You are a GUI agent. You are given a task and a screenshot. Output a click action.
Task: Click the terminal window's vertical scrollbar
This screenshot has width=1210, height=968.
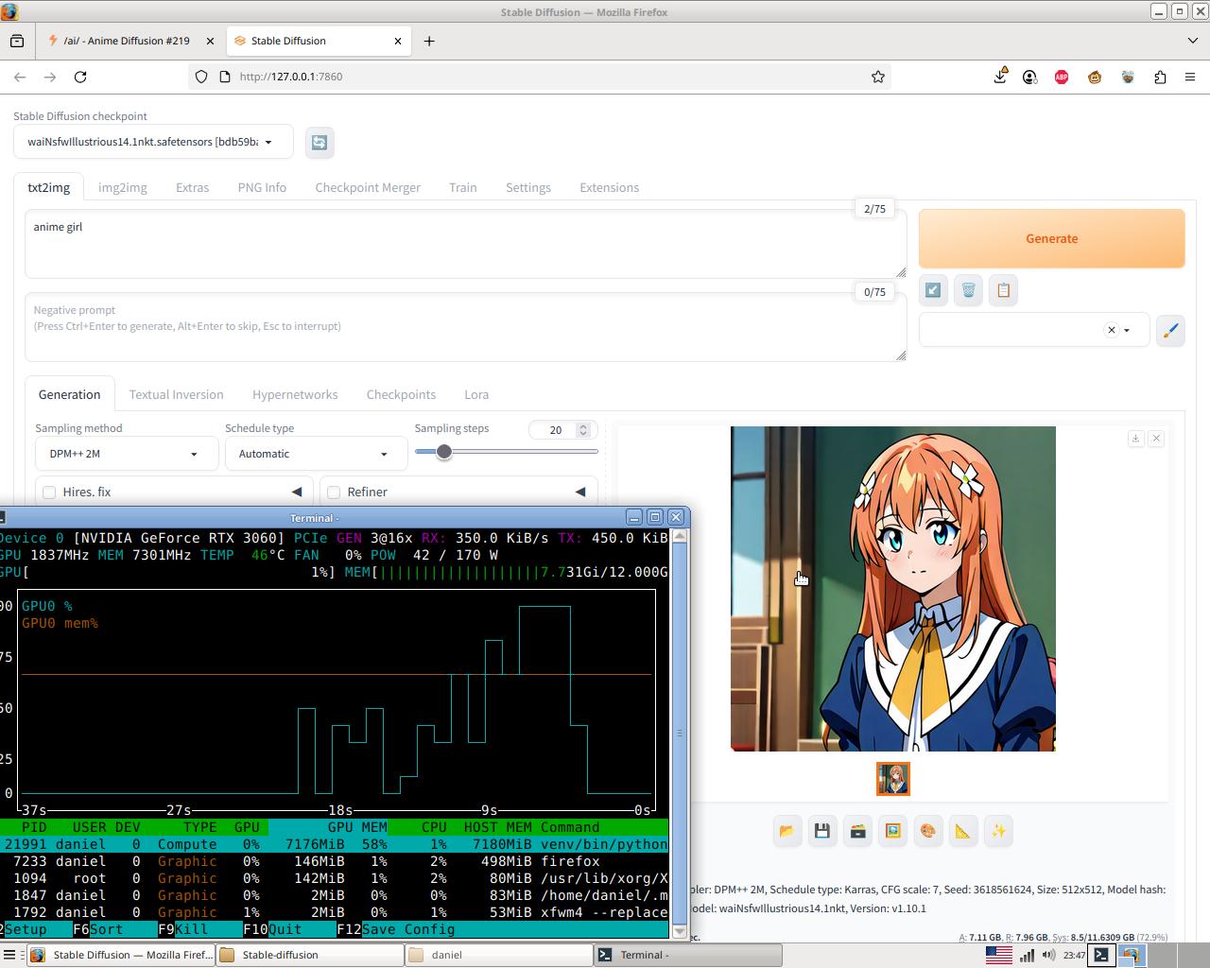(x=679, y=733)
